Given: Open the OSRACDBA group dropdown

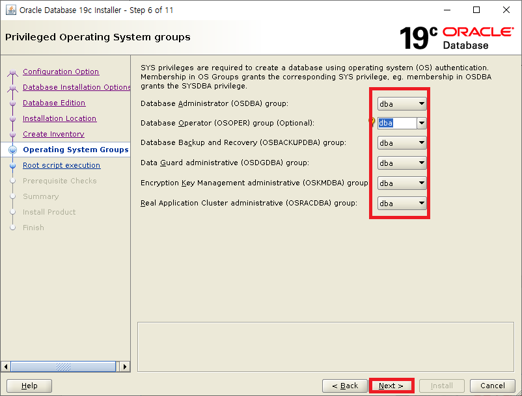Looking at the screenshot, I should (402, 203).
